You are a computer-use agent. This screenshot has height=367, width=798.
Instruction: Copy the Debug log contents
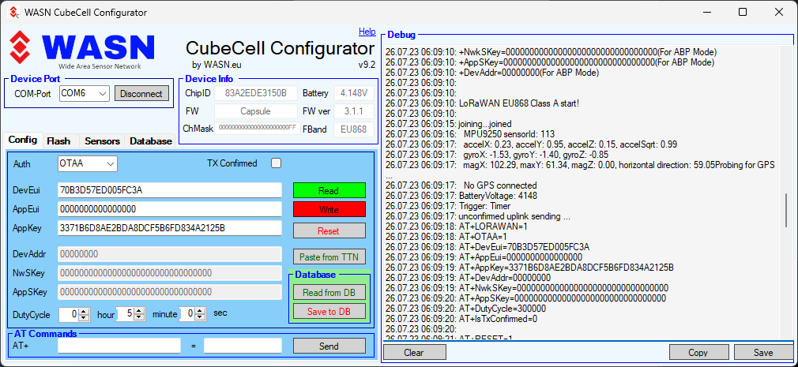[x=698, y=352]
